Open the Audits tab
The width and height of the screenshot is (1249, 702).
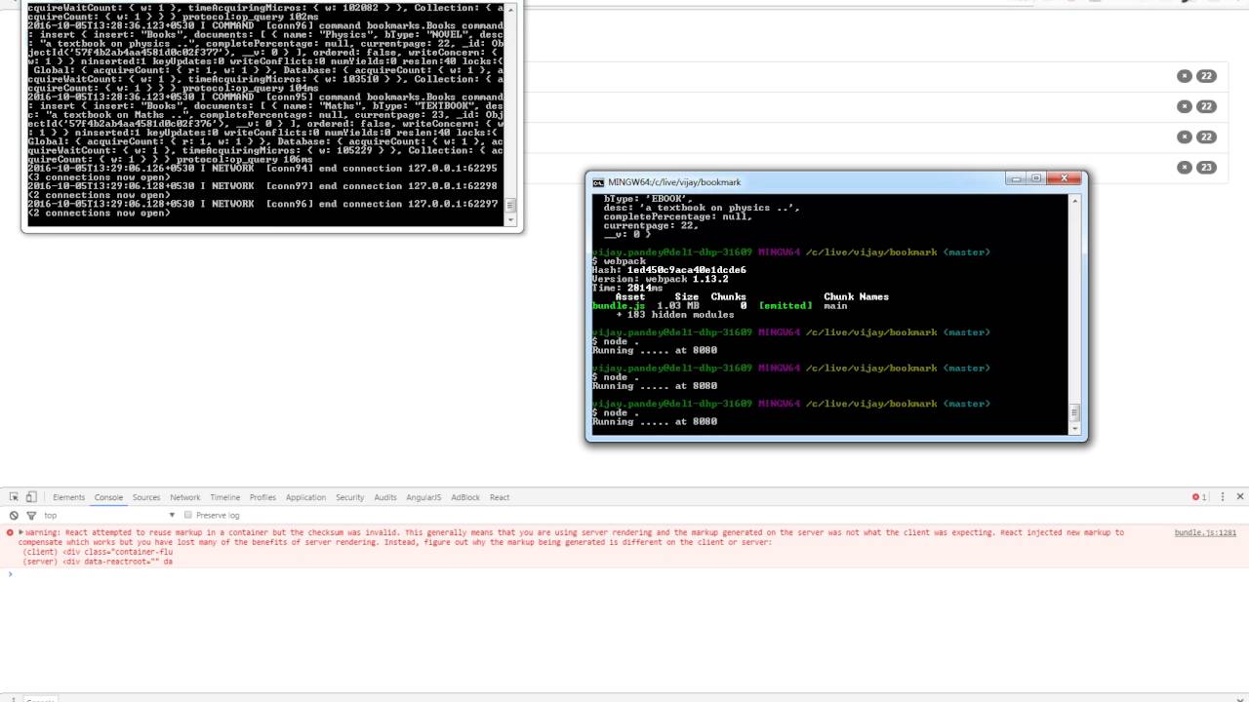(385, 497)
